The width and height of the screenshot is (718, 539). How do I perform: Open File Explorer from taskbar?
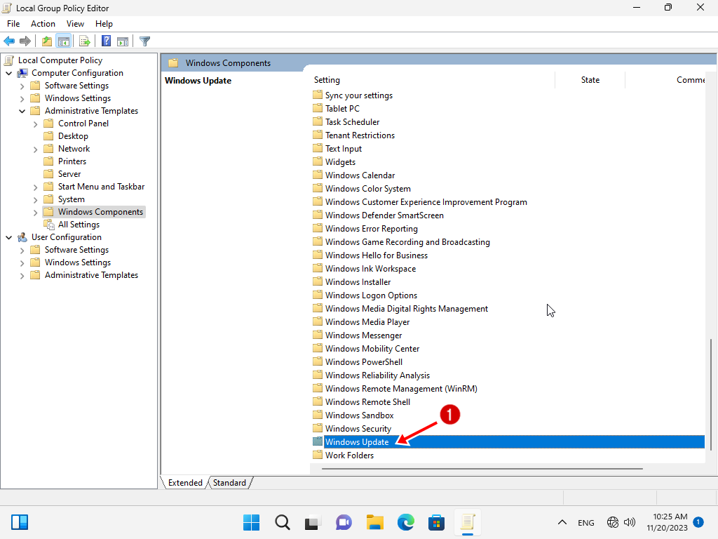(x=375, y=522)
